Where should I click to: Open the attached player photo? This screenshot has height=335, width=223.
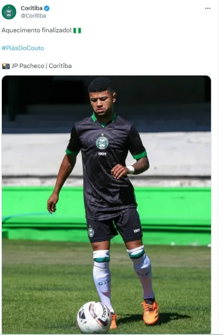(x=106, y=204)
